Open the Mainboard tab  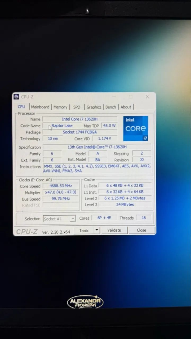(40, 107)
